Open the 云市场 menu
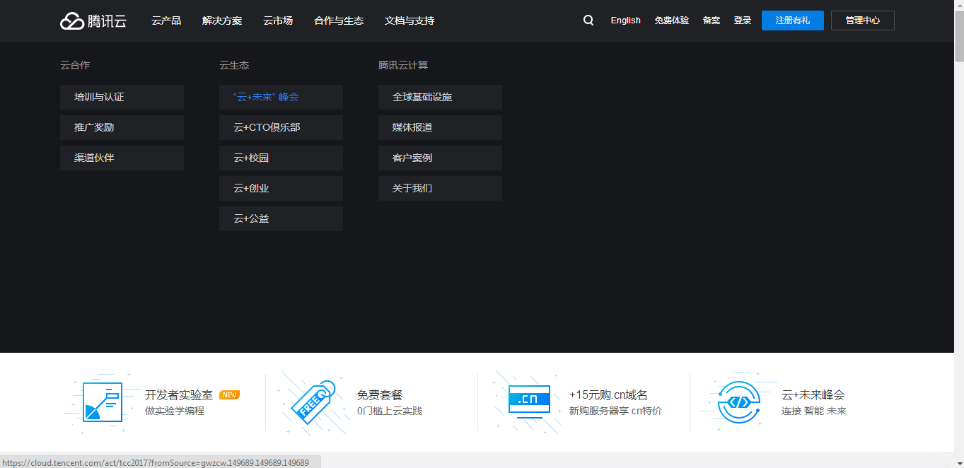Screen dimensions: 964x468 [278, 21]
